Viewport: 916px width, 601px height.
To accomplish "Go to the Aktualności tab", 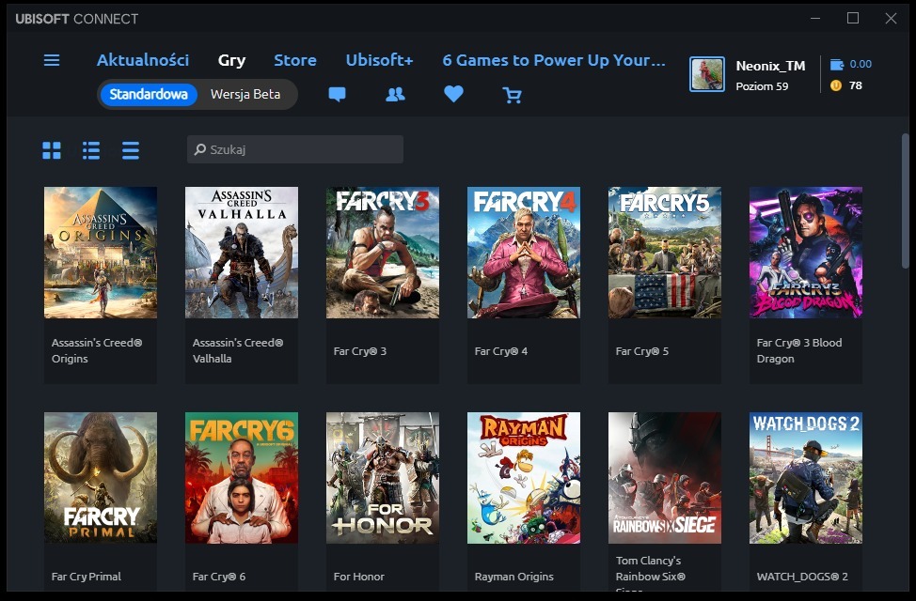I will [x=143, y=60].
